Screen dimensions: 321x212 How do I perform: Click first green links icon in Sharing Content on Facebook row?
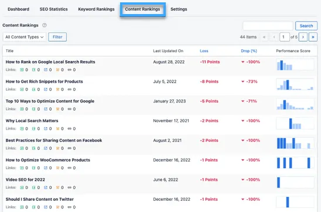click(x=22, y=148)
